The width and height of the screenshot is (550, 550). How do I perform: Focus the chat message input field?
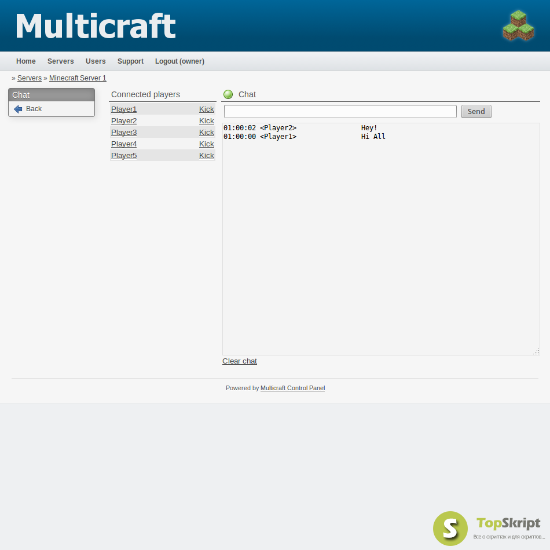(340, 112)
